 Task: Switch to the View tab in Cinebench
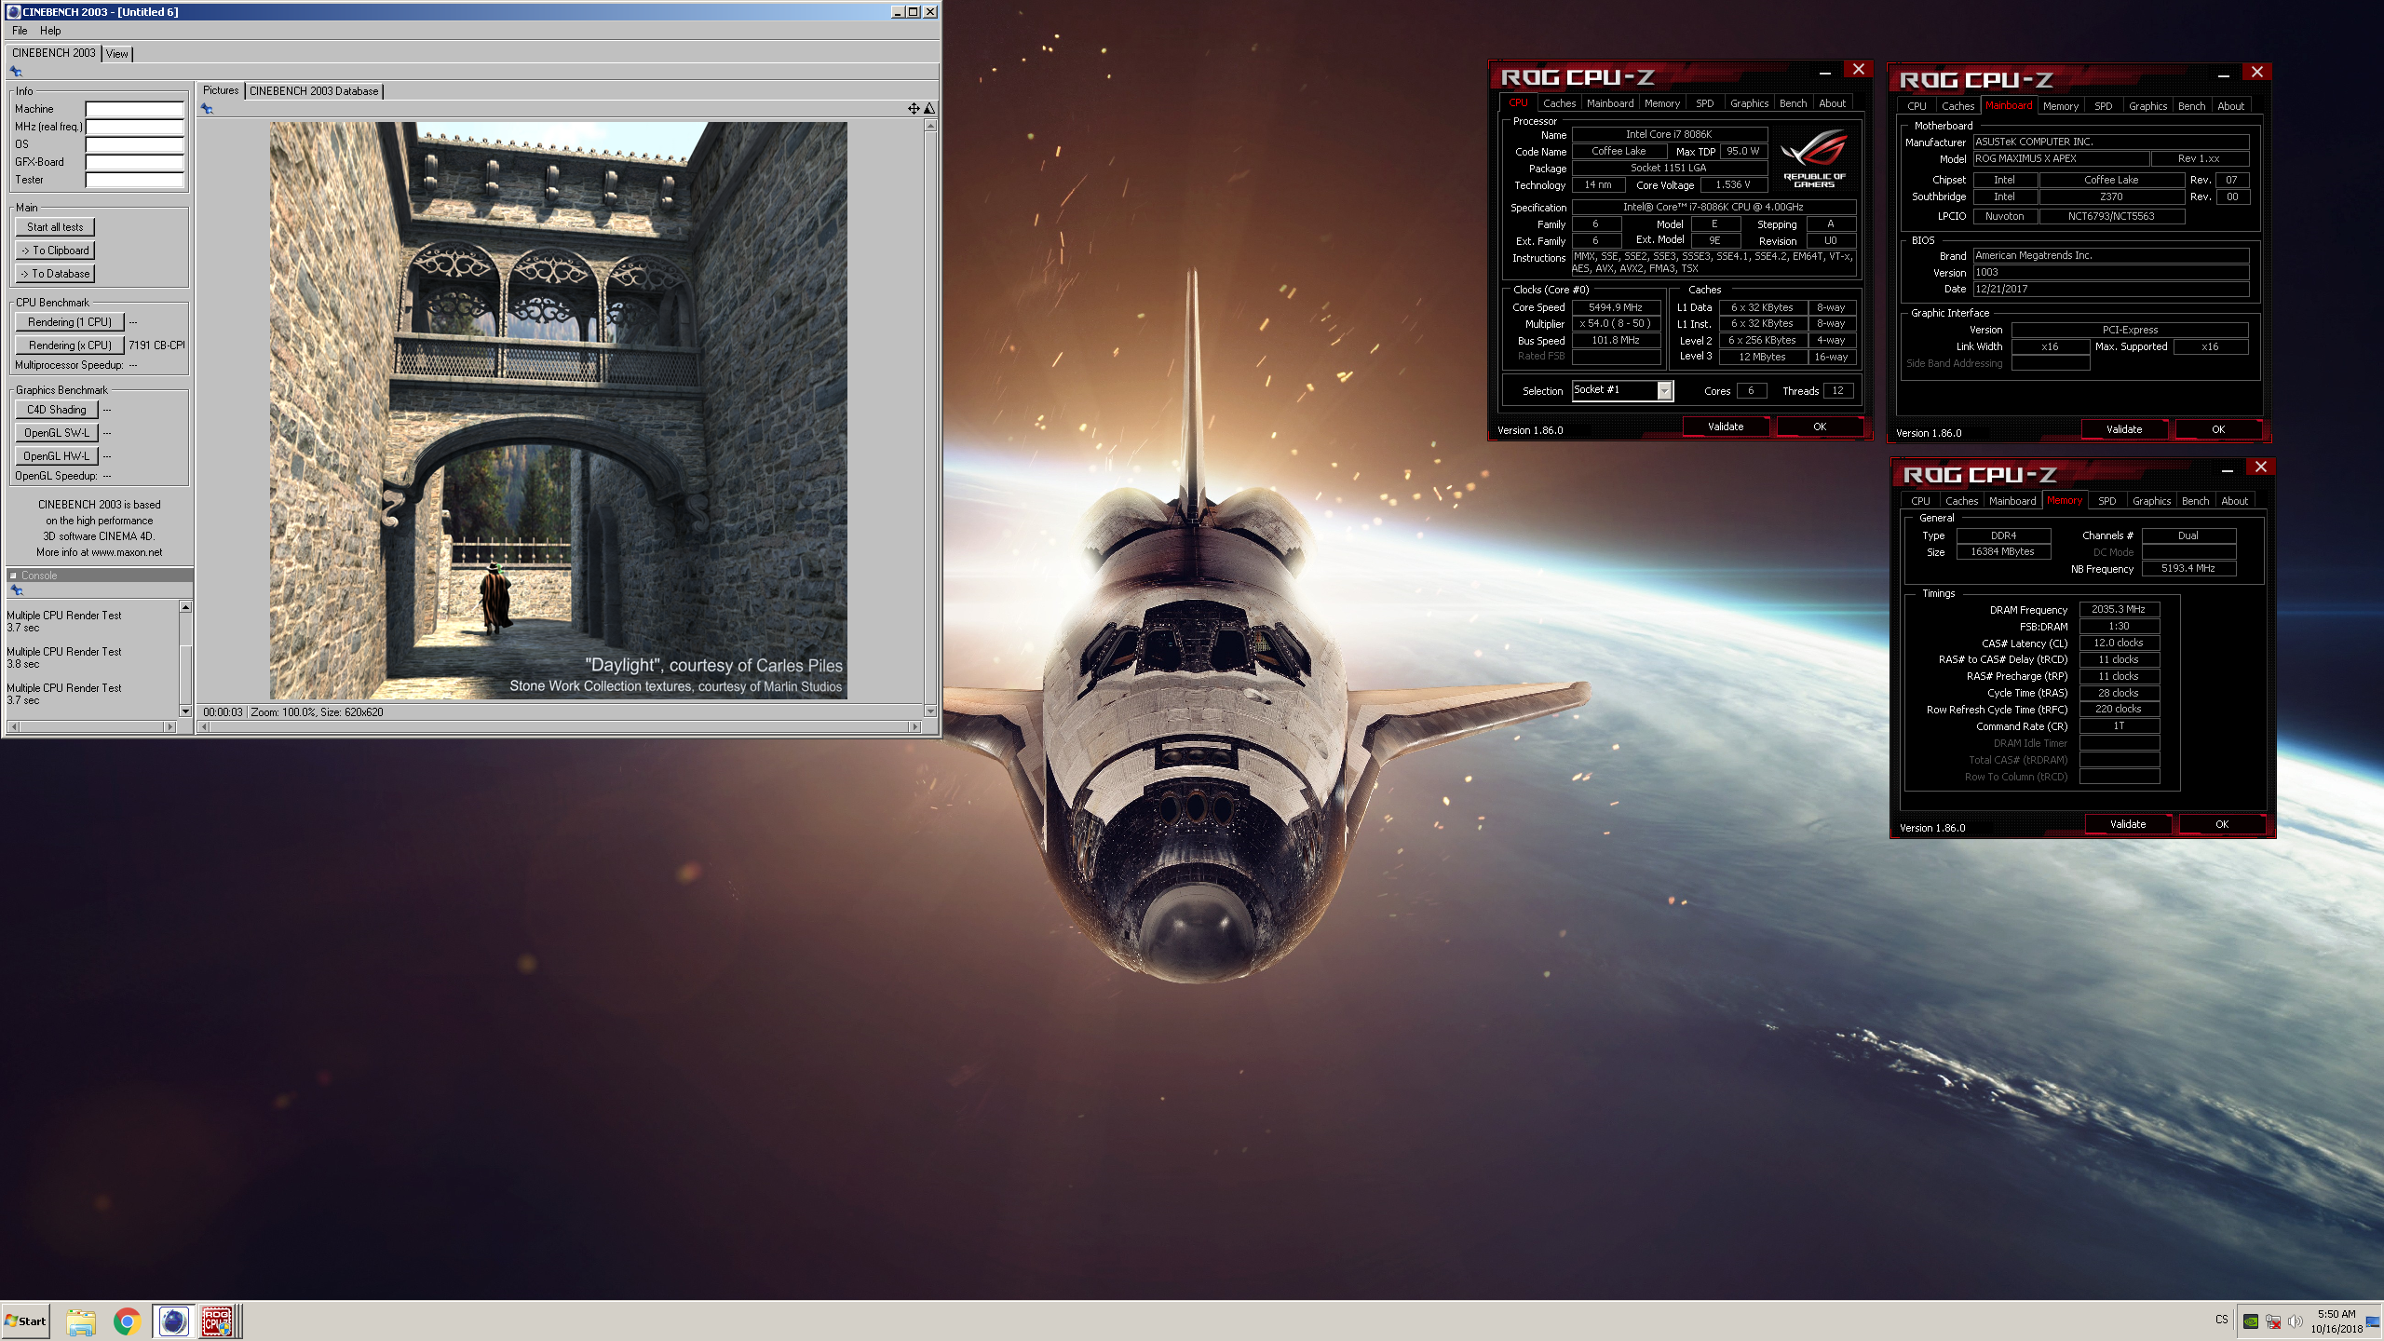point(117,54)
